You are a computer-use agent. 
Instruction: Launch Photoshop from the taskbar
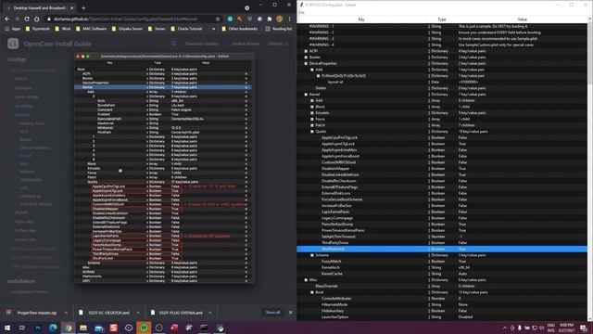[37, 328]
